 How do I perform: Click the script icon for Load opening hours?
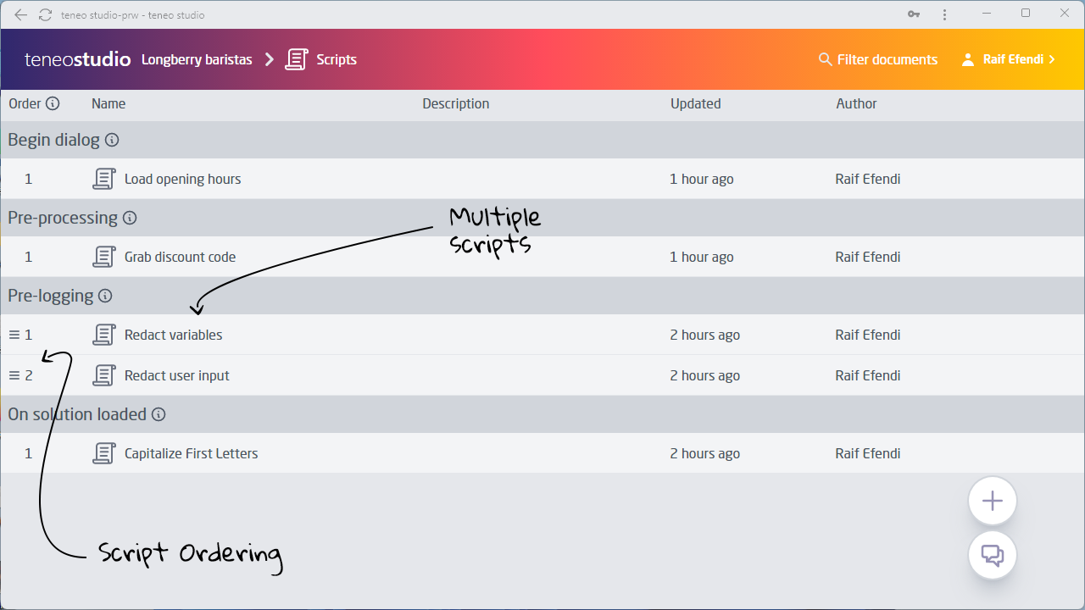103,179
